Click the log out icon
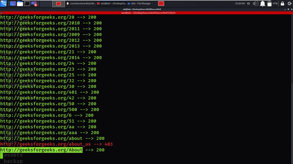The height and width of the screenshot is (164, 293). 289,3
